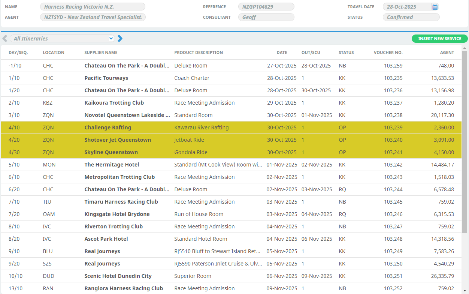
Task: Click the vertical scrollbar of the service list
Action: [x=465, y=142]
